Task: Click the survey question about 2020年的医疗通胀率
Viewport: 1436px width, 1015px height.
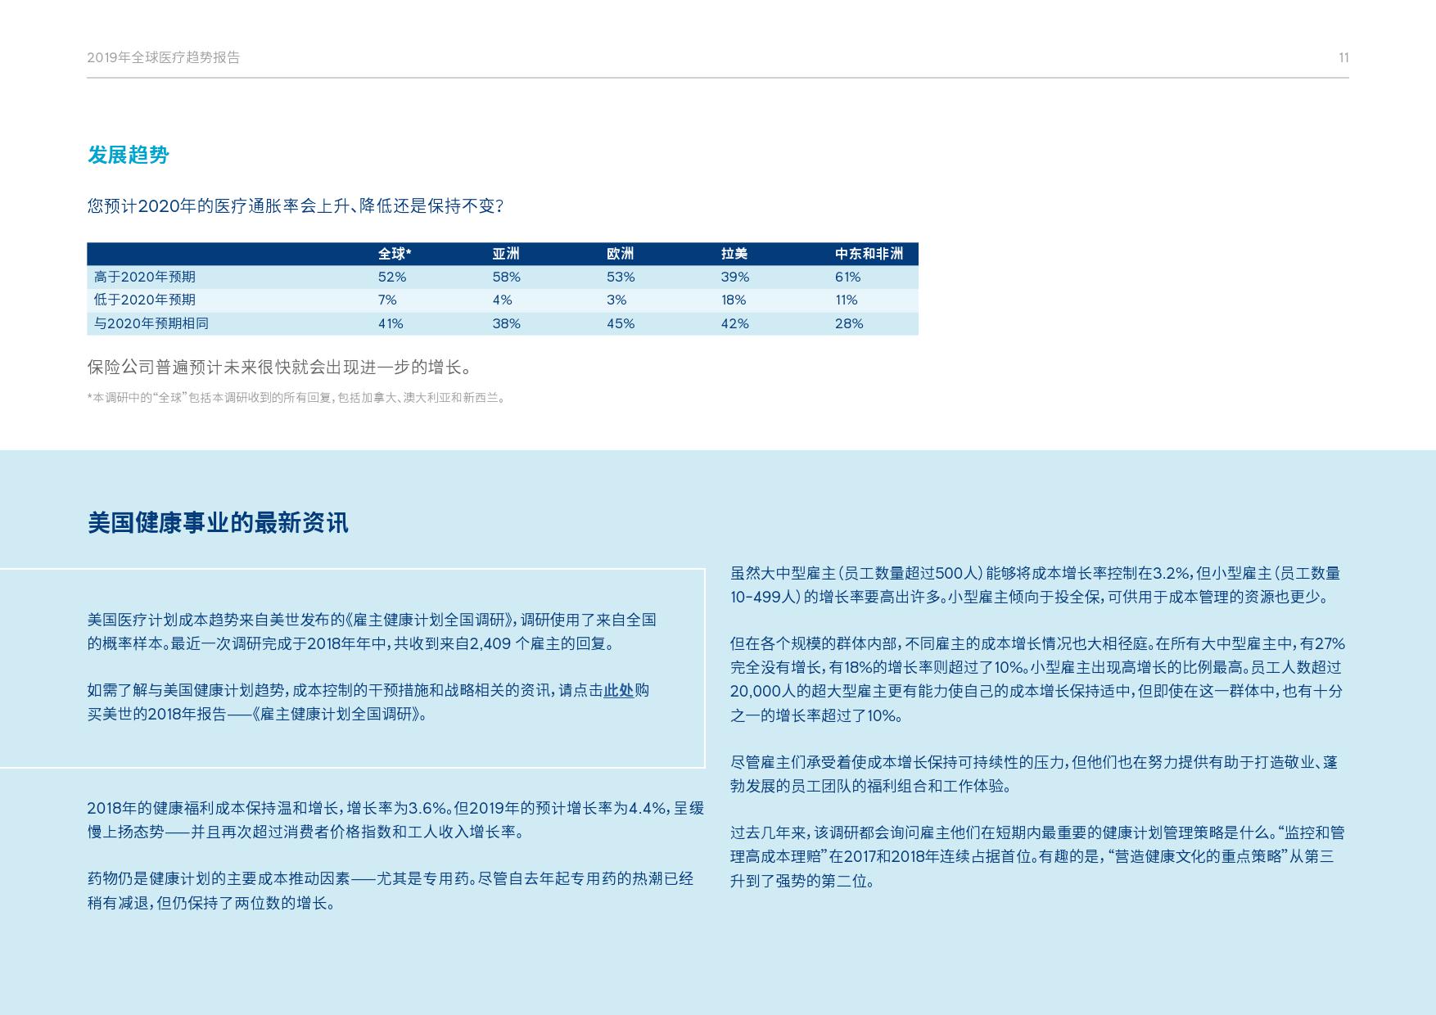Action: click(296, 205)
